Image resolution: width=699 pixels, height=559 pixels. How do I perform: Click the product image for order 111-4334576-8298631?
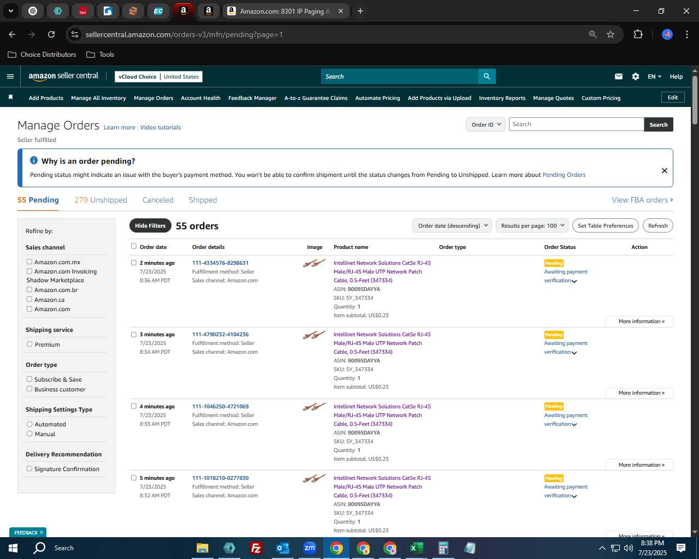coord(314,264)
